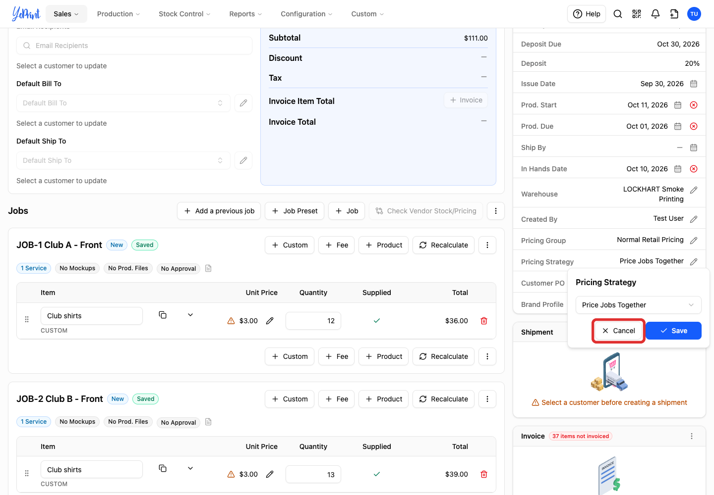Click the Job Preset button
Viewport: 714px width, 495px height.
295,211
